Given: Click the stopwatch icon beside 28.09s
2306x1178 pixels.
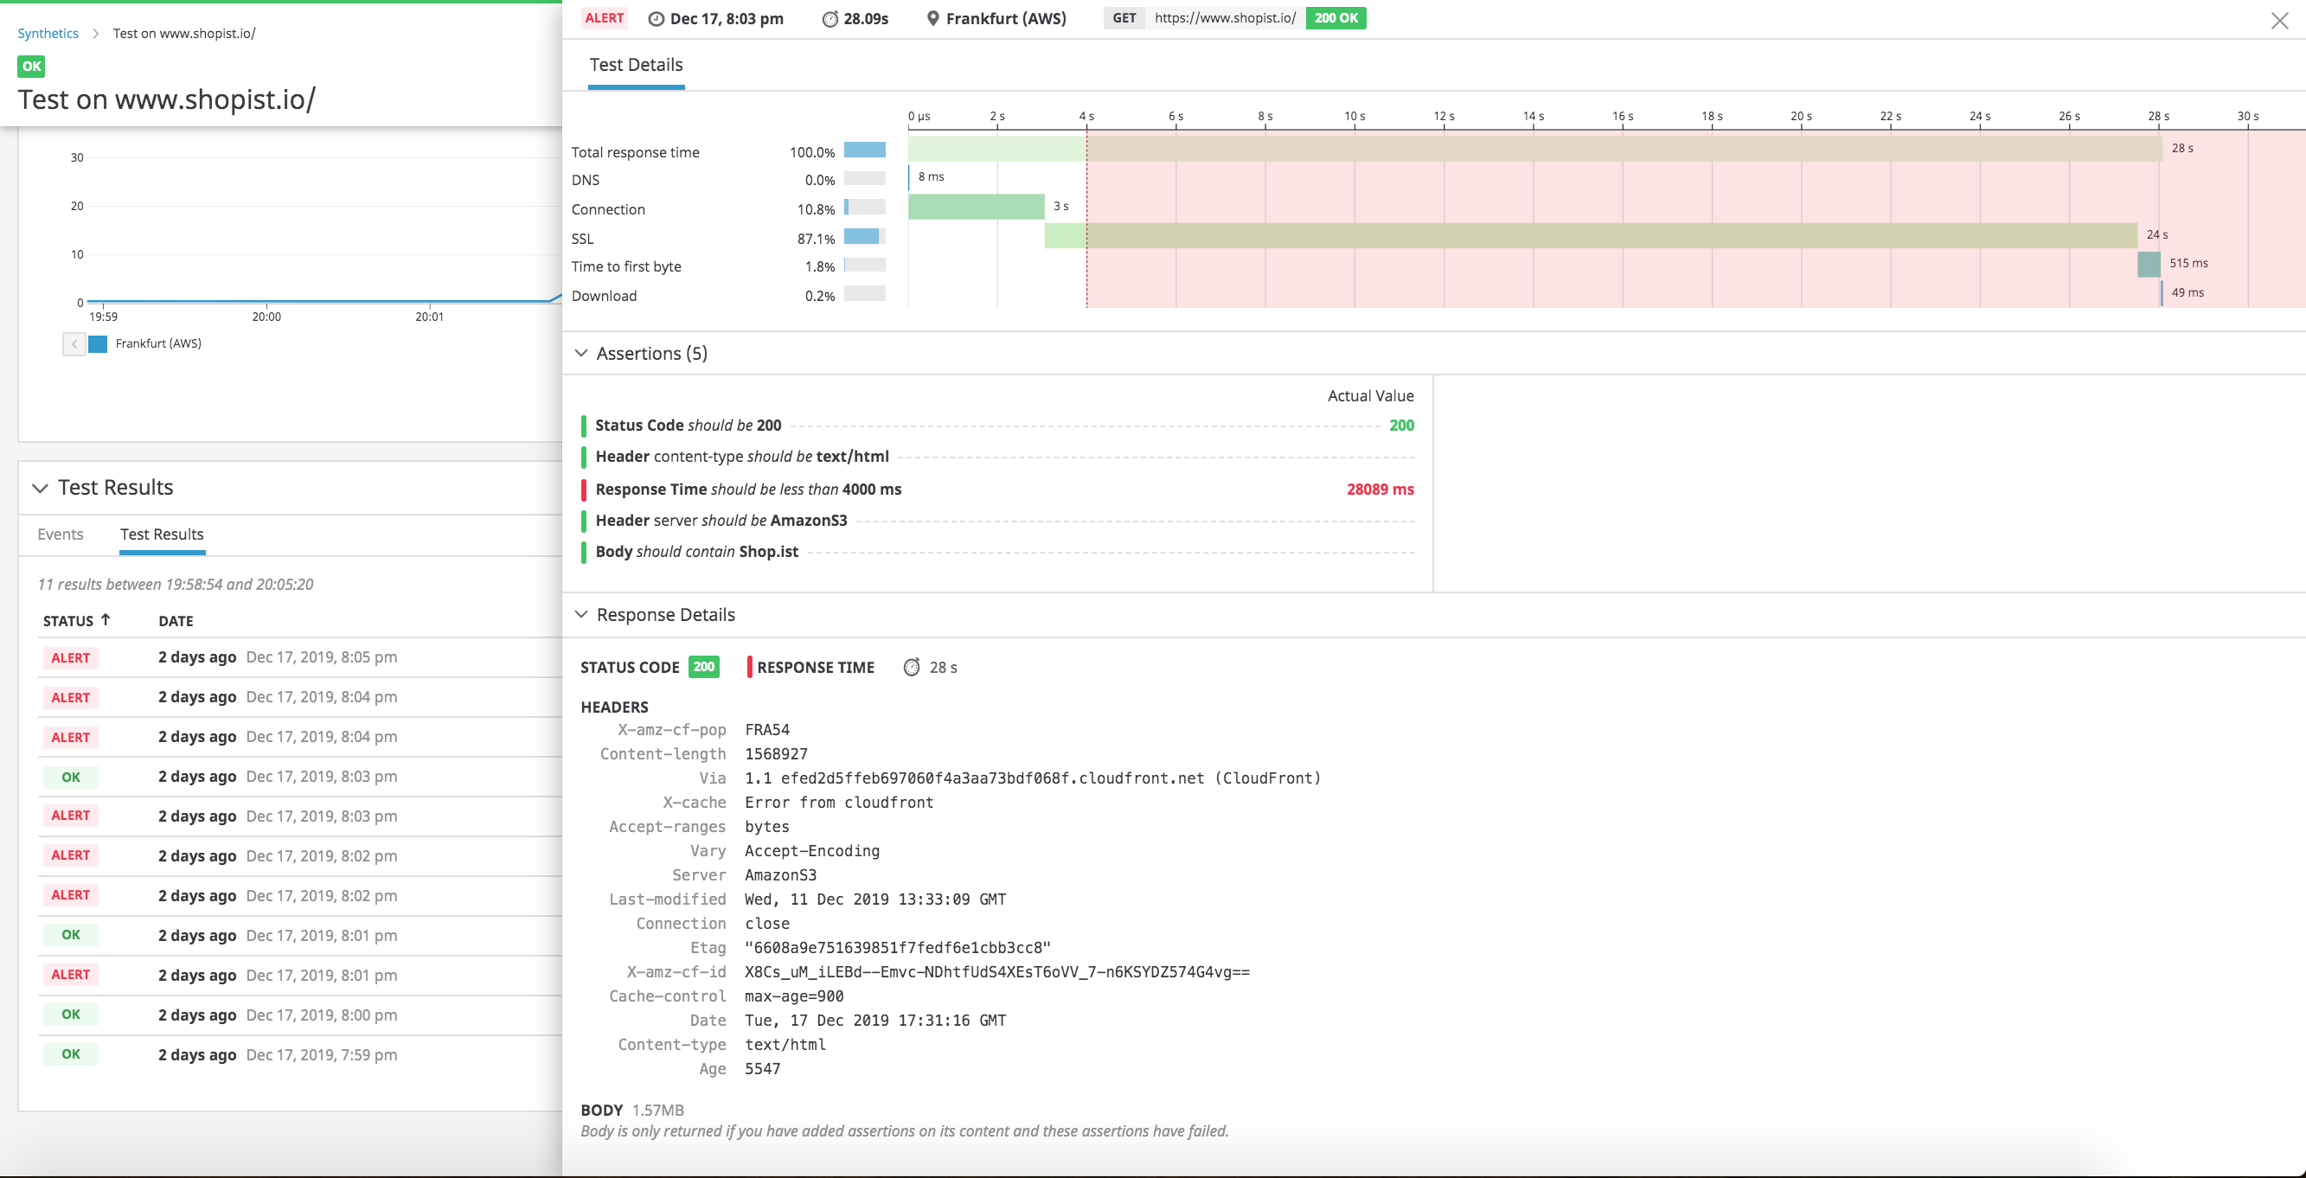Looking at the screenshot, I should click(830, 19).
